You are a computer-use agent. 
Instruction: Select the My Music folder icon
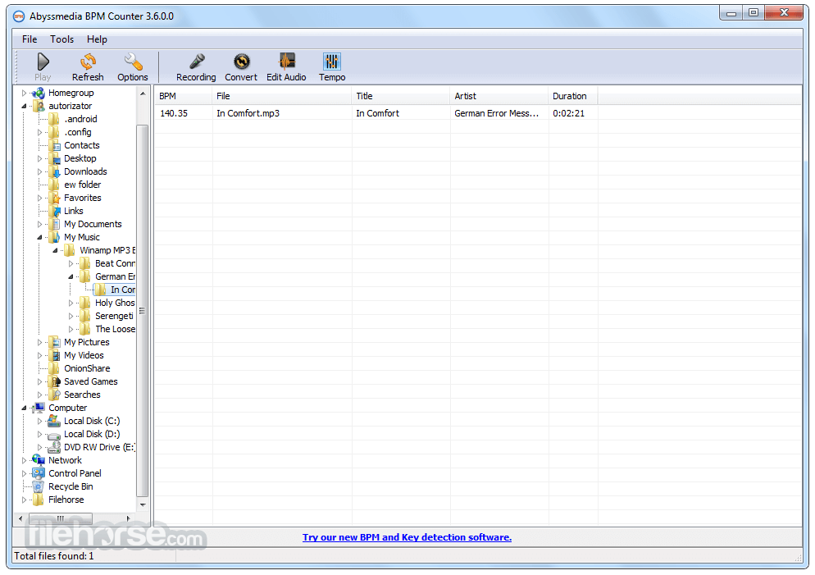pyautogui.click(x=55, y=238)
